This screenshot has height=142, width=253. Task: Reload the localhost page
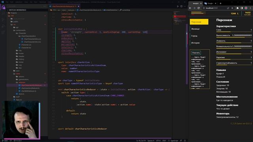(198, 8)
